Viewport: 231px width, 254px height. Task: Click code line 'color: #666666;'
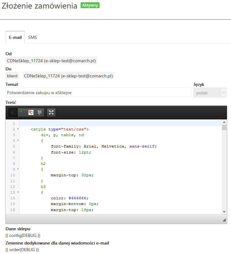click(x=70, y=198)
